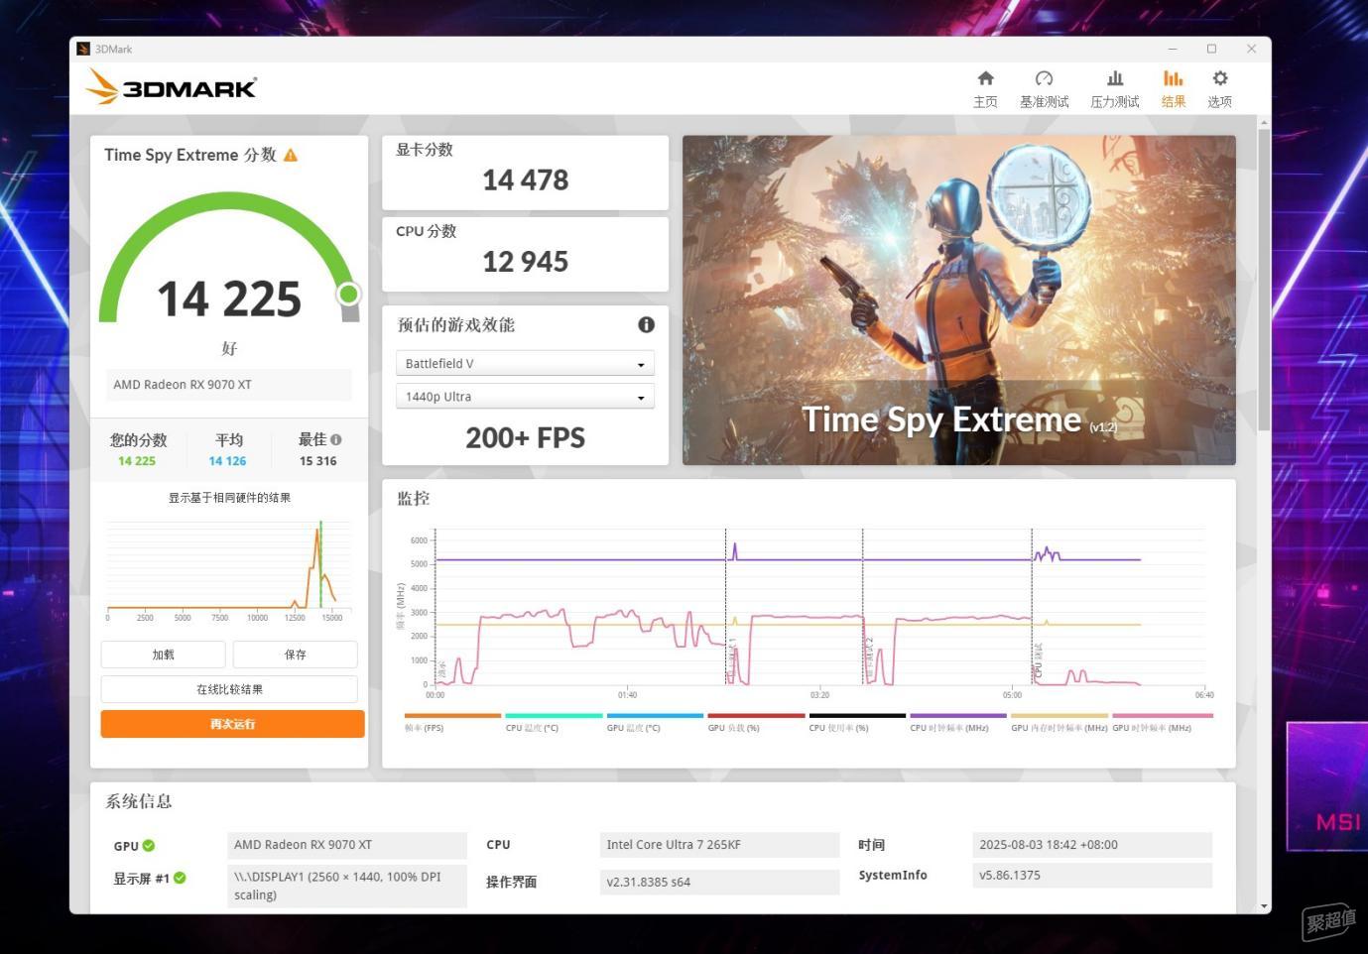
Task: Click the Time Spy Extreme preview image
Action: [x=958, y=299]
